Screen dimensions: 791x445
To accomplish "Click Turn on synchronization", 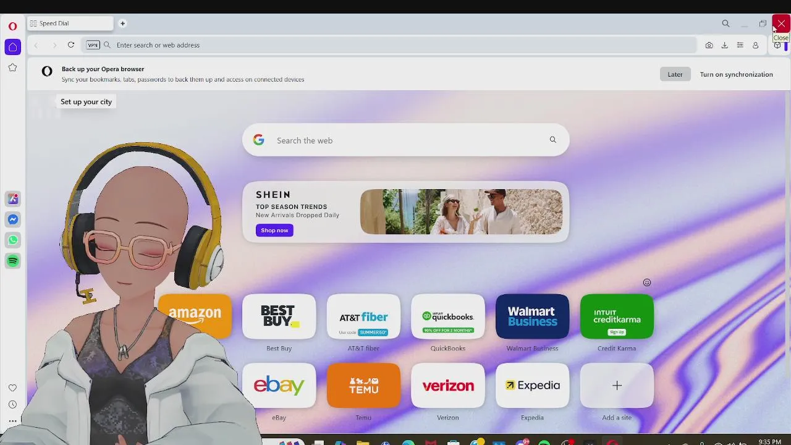I will click(736, 74).
